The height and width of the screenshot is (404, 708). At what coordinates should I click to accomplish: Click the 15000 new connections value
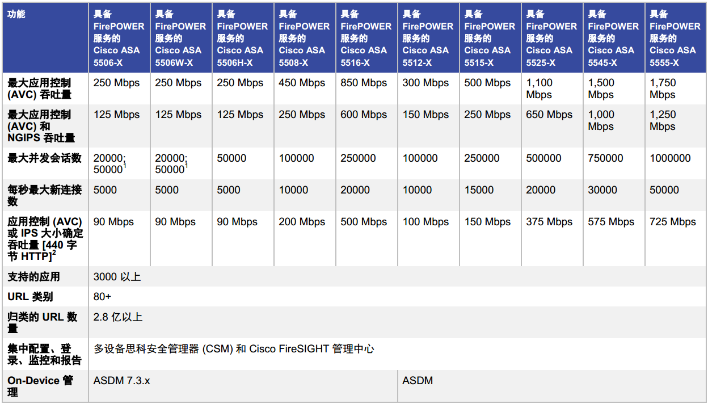tap(479, 190)
